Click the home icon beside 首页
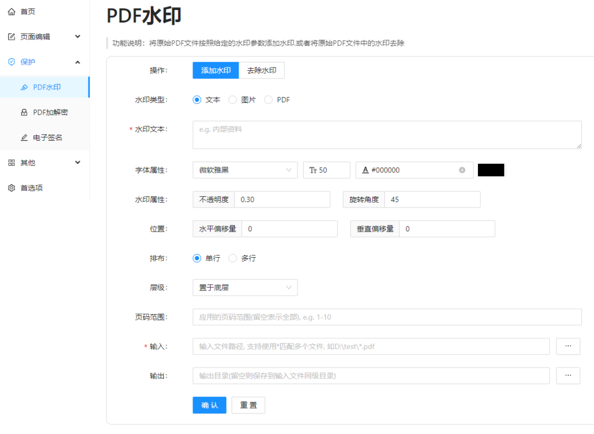The image size is (594, 434). click(x=12, y=12)
